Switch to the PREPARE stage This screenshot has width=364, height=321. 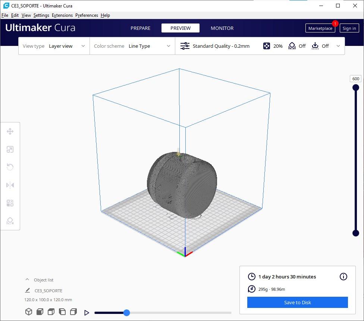141,28
